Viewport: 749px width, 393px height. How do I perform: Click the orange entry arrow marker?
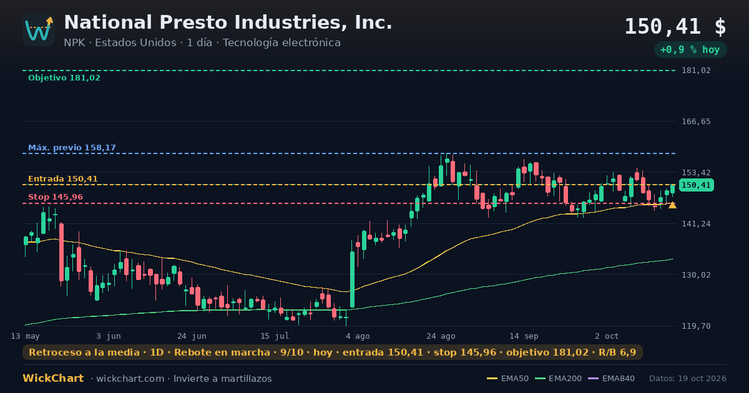click(x=672, y=205)
